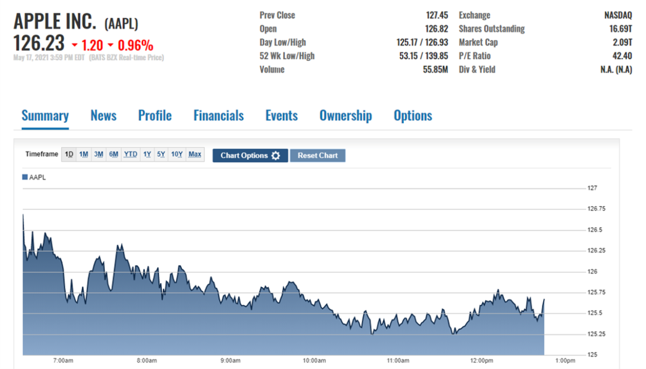Click the BATS BZX Real-time Price note
Image resolution: width=646 pixels, height=369 pixels.
click(126, 58)
